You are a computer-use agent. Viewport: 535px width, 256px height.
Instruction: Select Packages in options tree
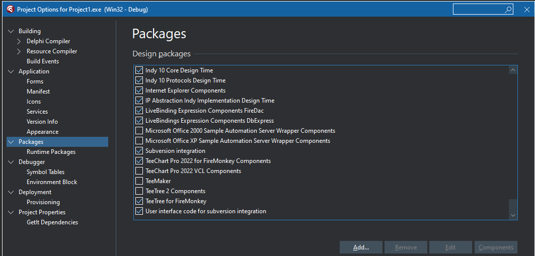pos(57,142)
